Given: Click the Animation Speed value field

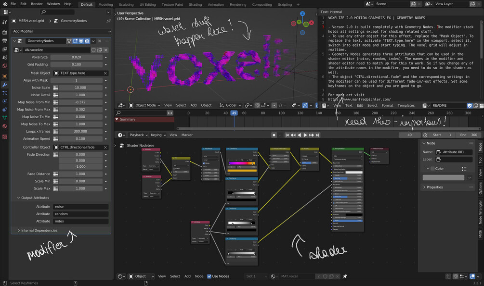Looking at the screenshot, I should (80, 139).
